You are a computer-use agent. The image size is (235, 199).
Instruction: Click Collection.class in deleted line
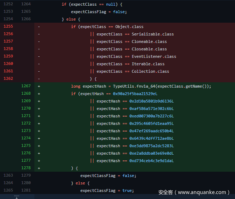point(150,71)
